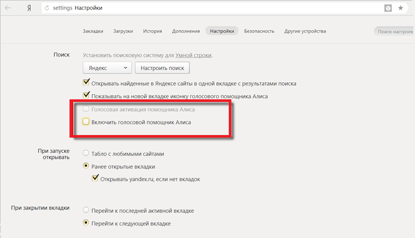Open the Закладки tab

coord(93,31)
